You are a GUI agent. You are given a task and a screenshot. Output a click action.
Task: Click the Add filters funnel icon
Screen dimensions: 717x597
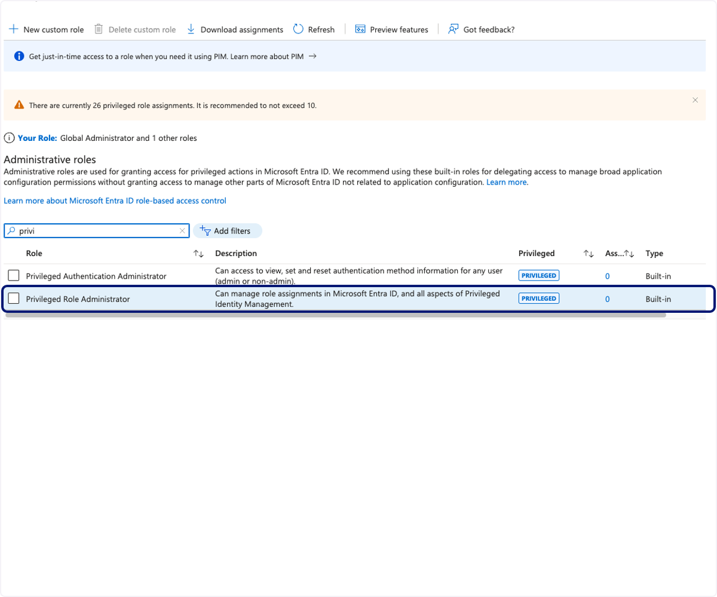(205, 230)
